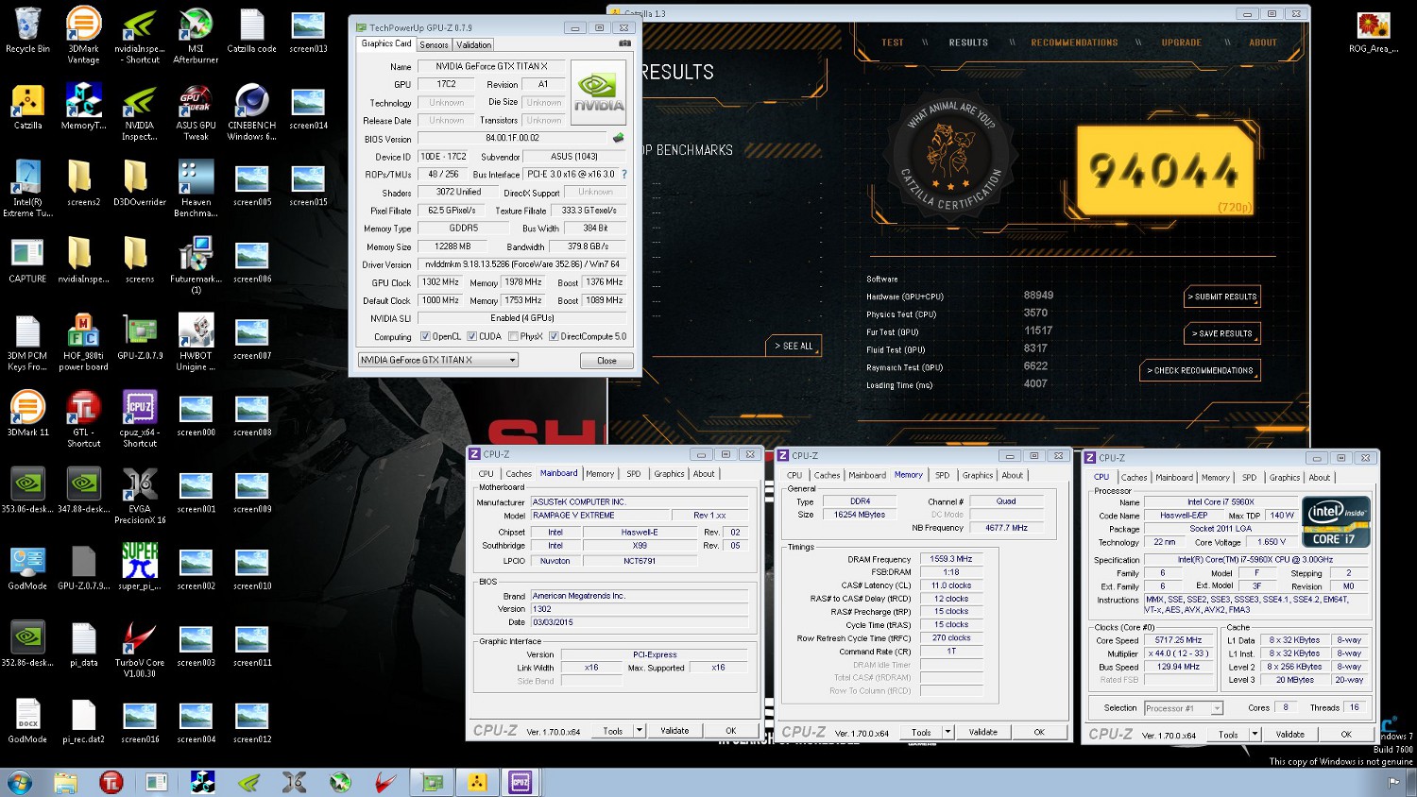
Task: Open the Heaven Benchmark desktop icon
Action: pyautogui.click(x=196, y=188)
